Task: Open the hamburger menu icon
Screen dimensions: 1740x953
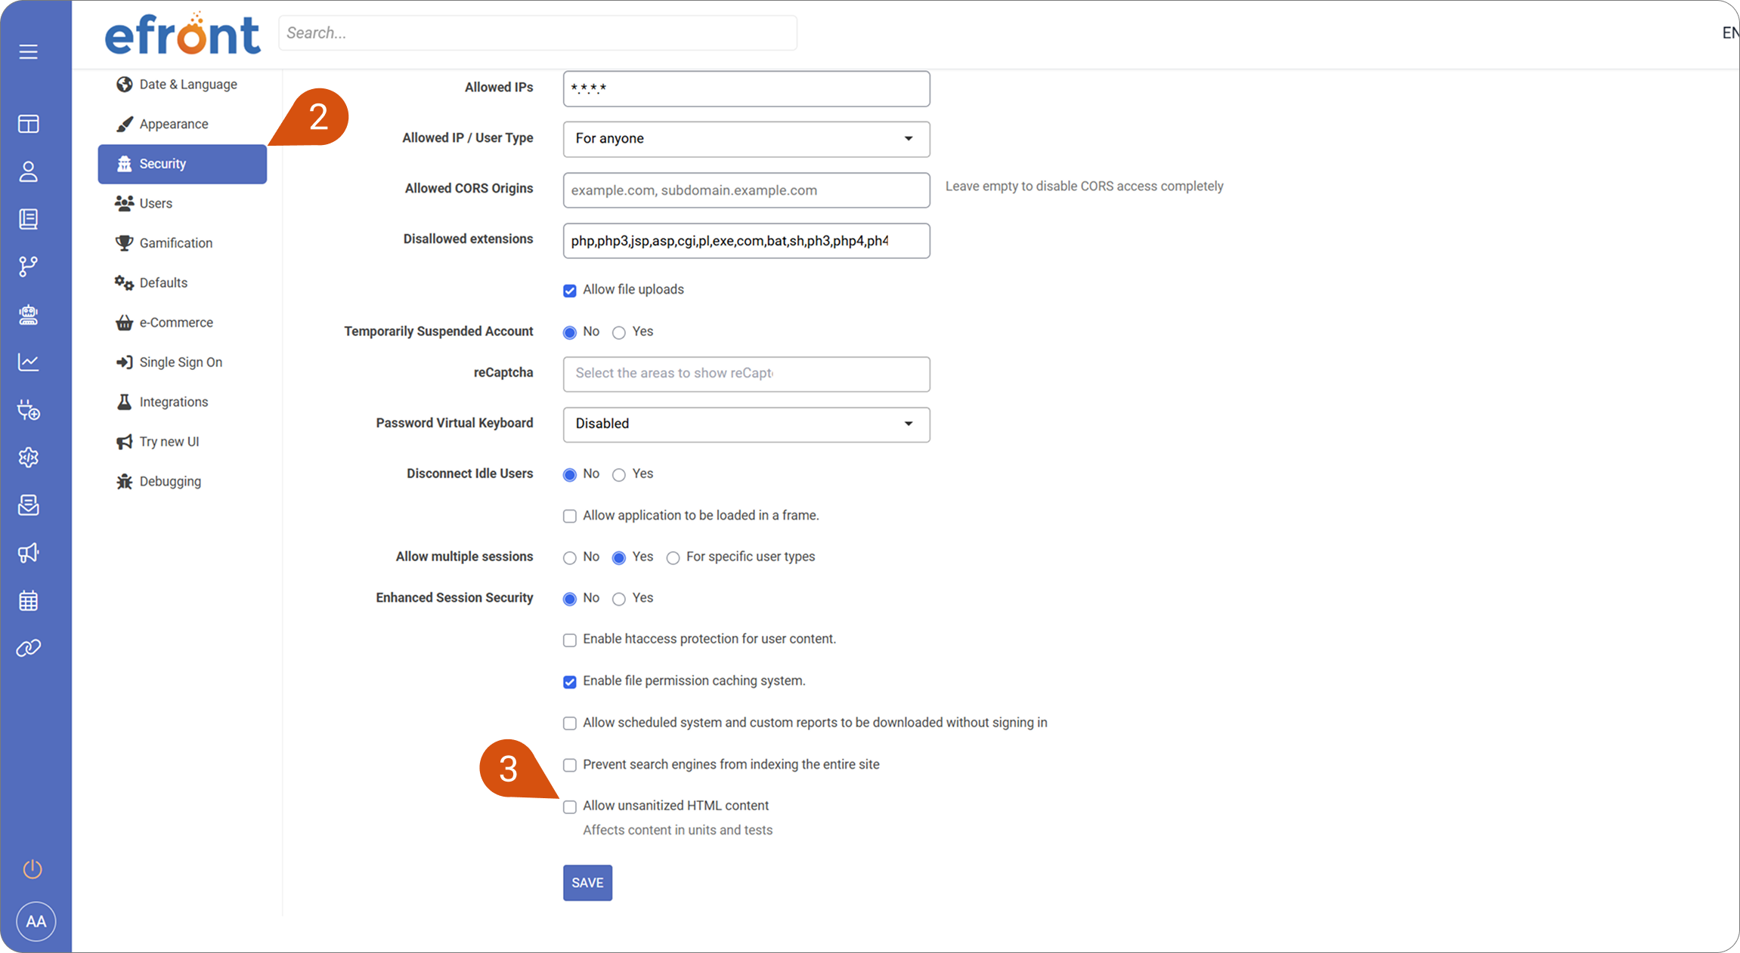Action: pyautogui.click(x=29, y=51)
